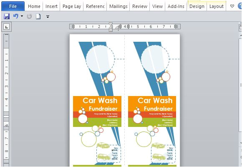Open the Add-Ins tab
Viewport: 242px width, 167px height.
pyautogui.click(x=176, y=6)
